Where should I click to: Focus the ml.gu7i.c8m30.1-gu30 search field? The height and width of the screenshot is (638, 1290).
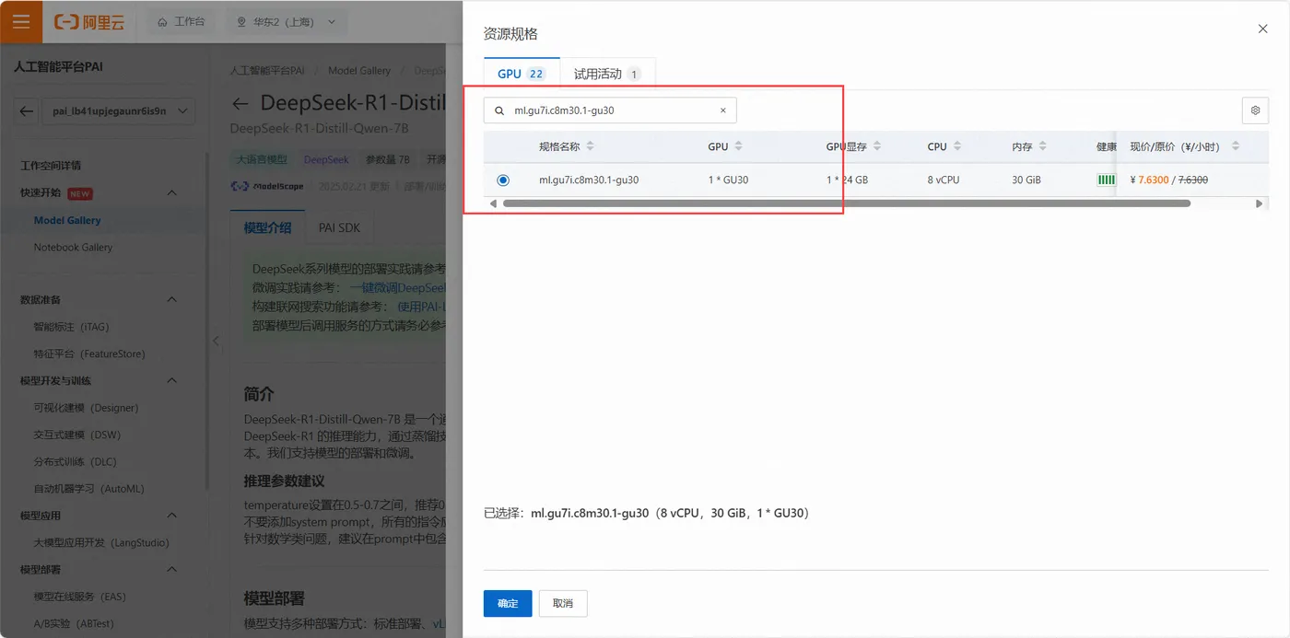(x=610, y=110)
